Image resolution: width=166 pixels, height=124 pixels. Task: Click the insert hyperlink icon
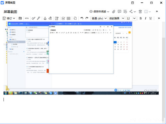34,18
